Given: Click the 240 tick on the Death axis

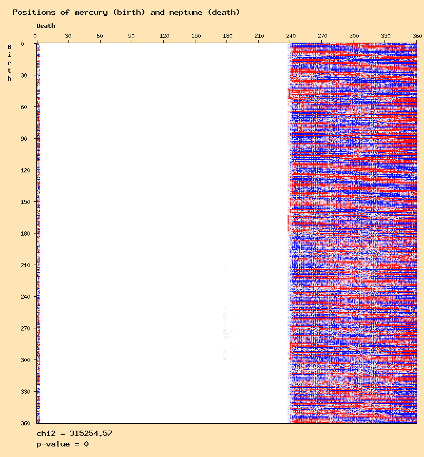Looking at the screenshot, I should (290, 36).
